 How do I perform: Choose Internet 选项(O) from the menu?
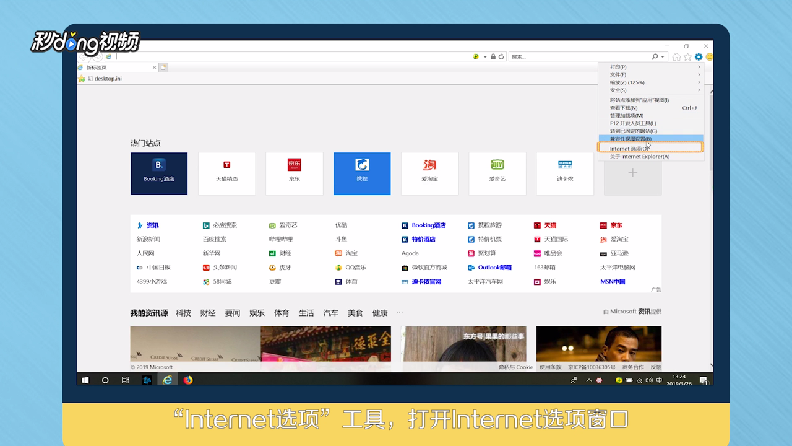tap(651, 149)
